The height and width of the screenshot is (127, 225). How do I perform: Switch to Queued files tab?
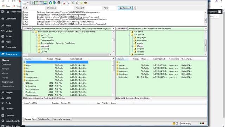(x=30, y=119)
